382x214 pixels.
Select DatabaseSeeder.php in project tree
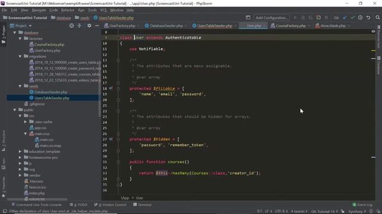pyautogui.click(x=51, y=92)
